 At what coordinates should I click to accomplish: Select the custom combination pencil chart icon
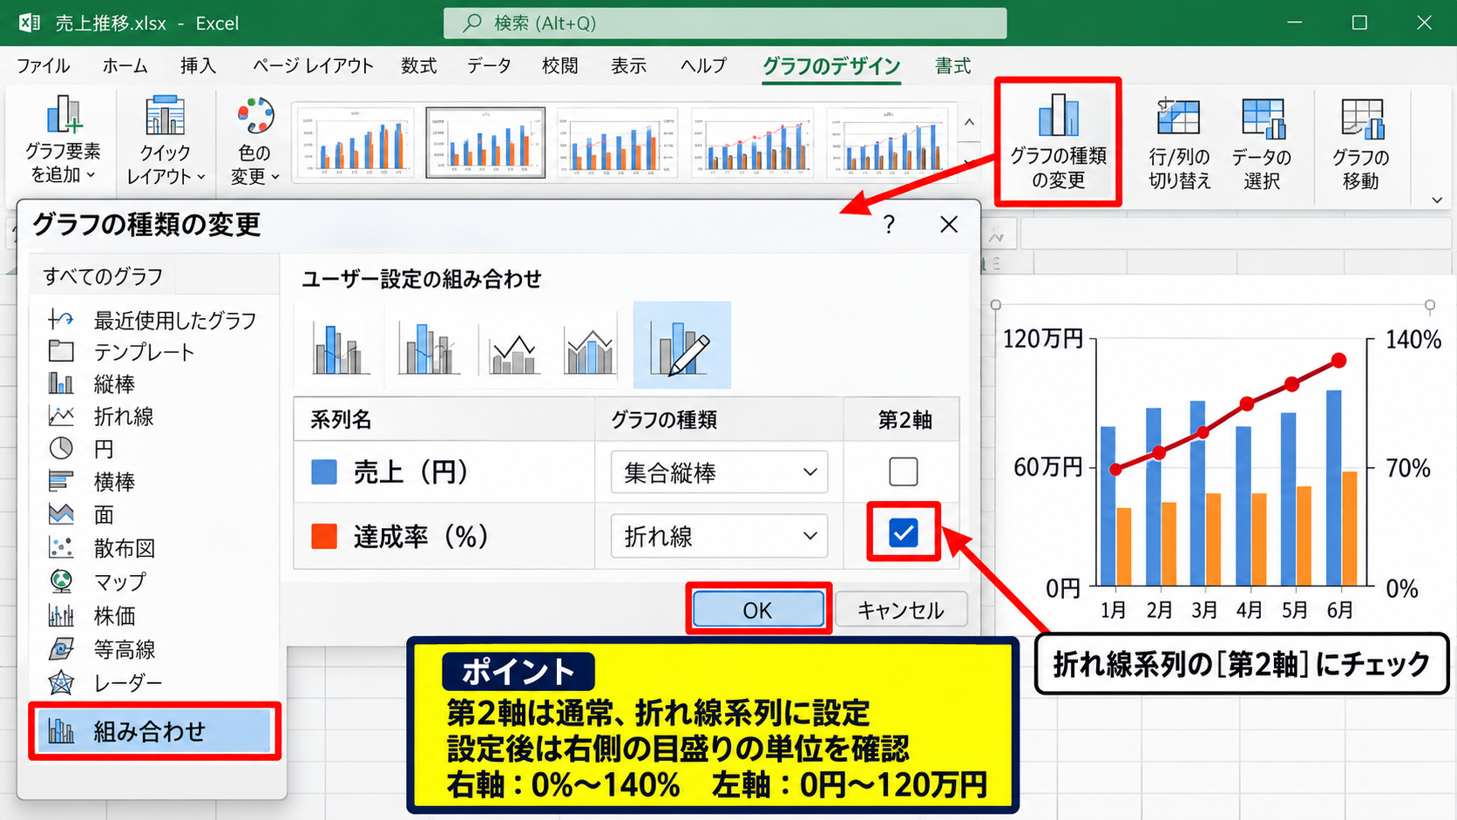(682, 345)
